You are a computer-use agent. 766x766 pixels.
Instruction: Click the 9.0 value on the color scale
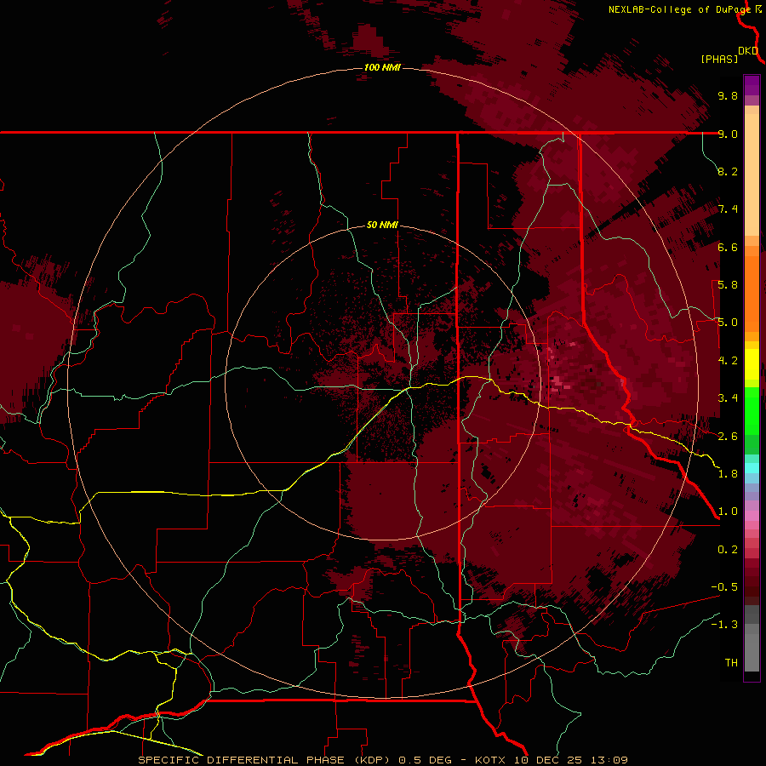click(x=728, y=134)
